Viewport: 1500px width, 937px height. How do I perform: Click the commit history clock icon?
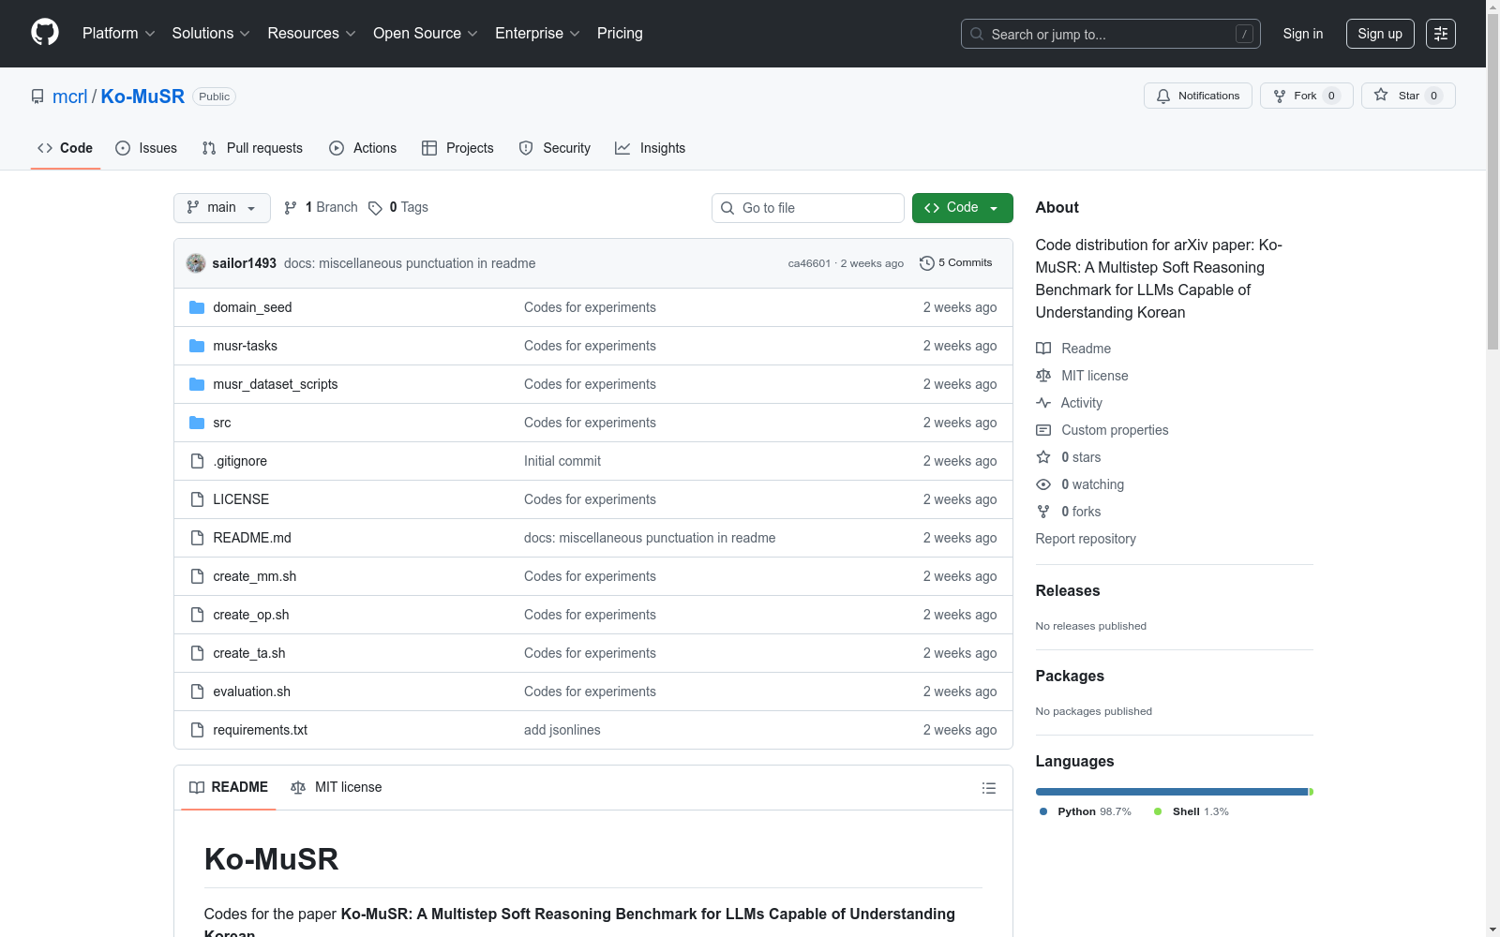(x=927, y=263)
